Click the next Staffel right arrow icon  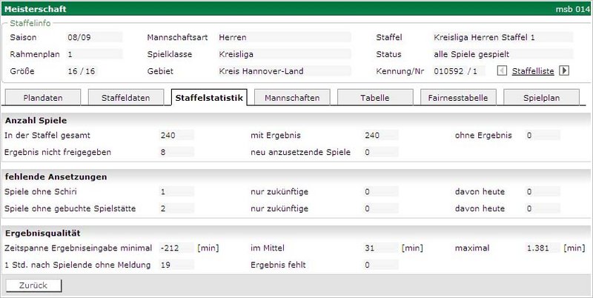pyautogui.click(x=564, y=71)
